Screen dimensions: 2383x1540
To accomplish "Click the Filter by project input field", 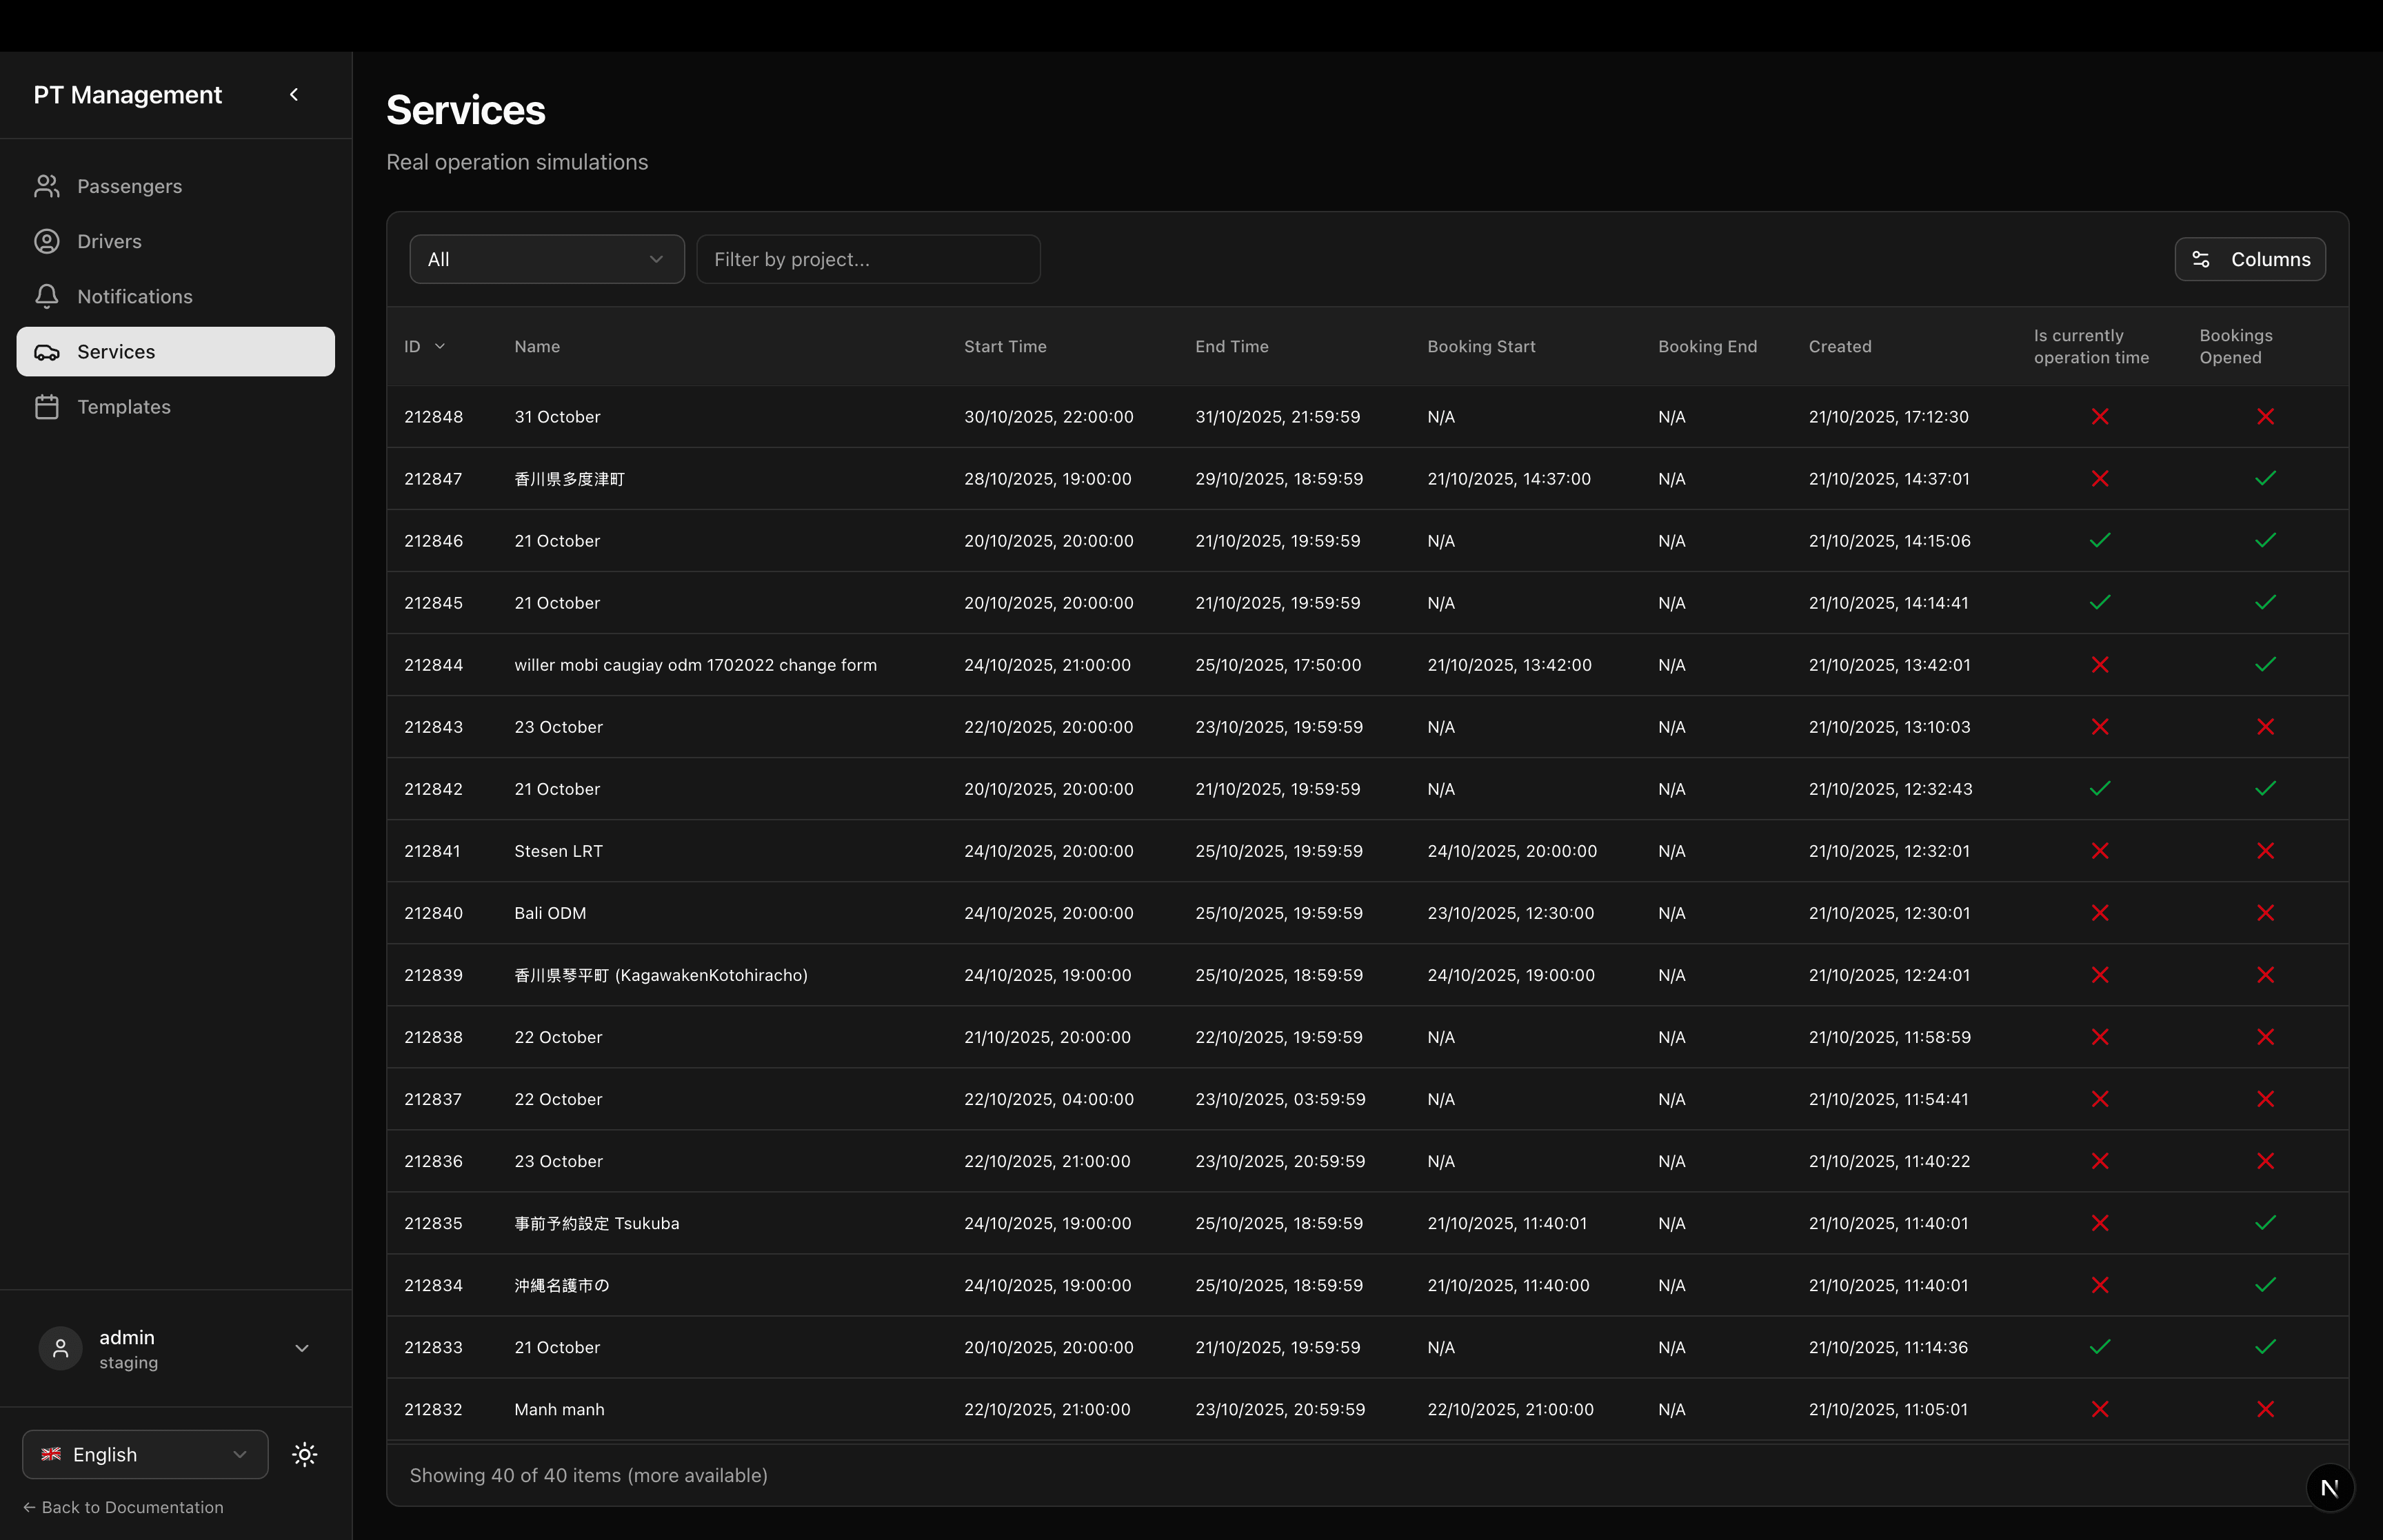I will pyautogui.click(x=868, y=258).
